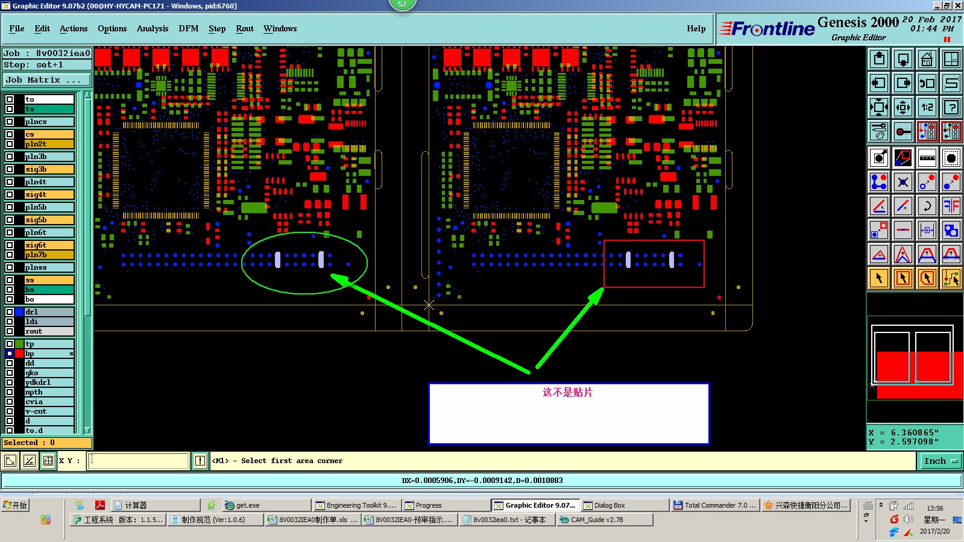Open the Edit menu
The height and width of the screenshot is (542, 964).
coord(42,28)
